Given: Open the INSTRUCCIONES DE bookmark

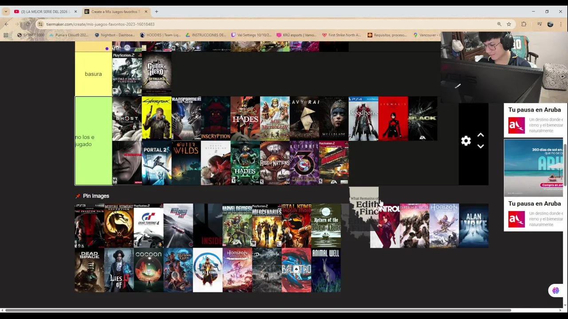Looking at the screenshot, I should (205, 35).
